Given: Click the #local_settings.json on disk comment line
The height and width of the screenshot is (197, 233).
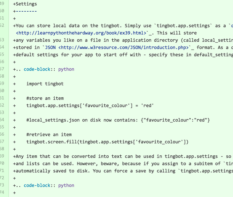Looking at the screenshot, I should click(x=118, y=120).
